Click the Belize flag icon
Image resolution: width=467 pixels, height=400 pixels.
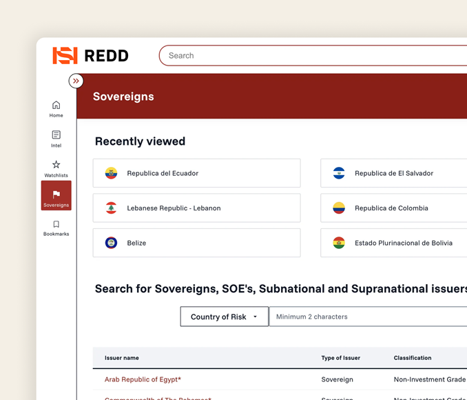point(111,243)
